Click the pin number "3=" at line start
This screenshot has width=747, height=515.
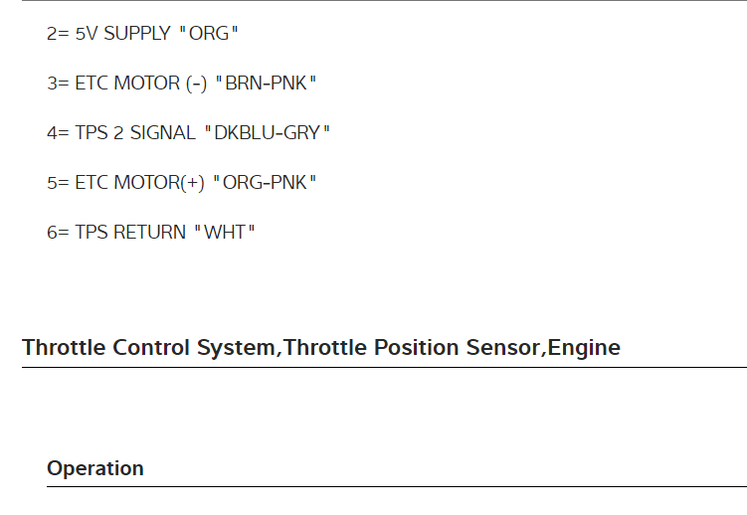point(58,84)
